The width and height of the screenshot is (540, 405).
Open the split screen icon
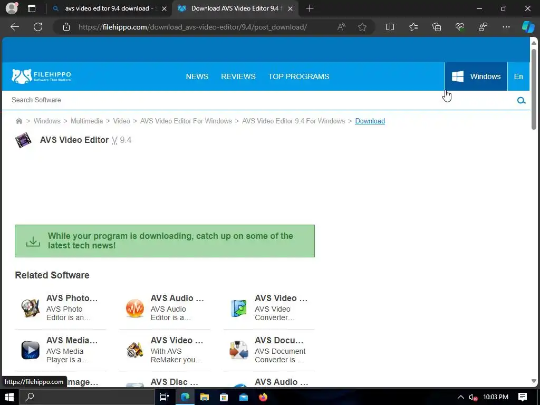[x=390, y=27]
